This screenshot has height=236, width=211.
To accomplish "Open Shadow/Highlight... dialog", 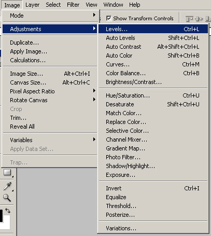I will [153, 166].
